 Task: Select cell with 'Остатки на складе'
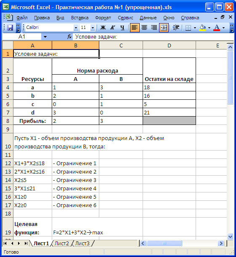[169, 70]
